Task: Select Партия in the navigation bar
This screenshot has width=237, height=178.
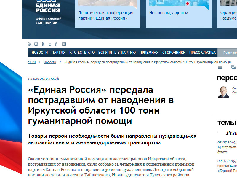Action: pyautogui.click(x=58, y=53)
